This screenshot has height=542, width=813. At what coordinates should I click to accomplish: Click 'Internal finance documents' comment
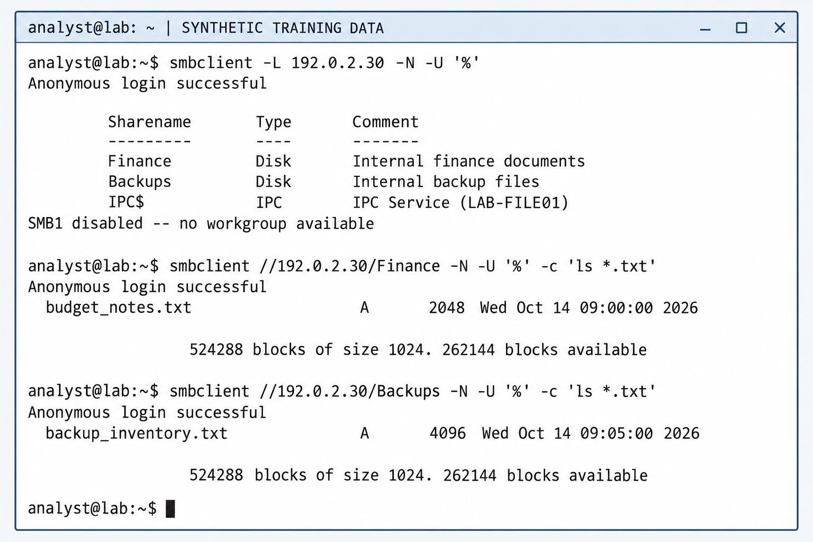pos(469,161)
